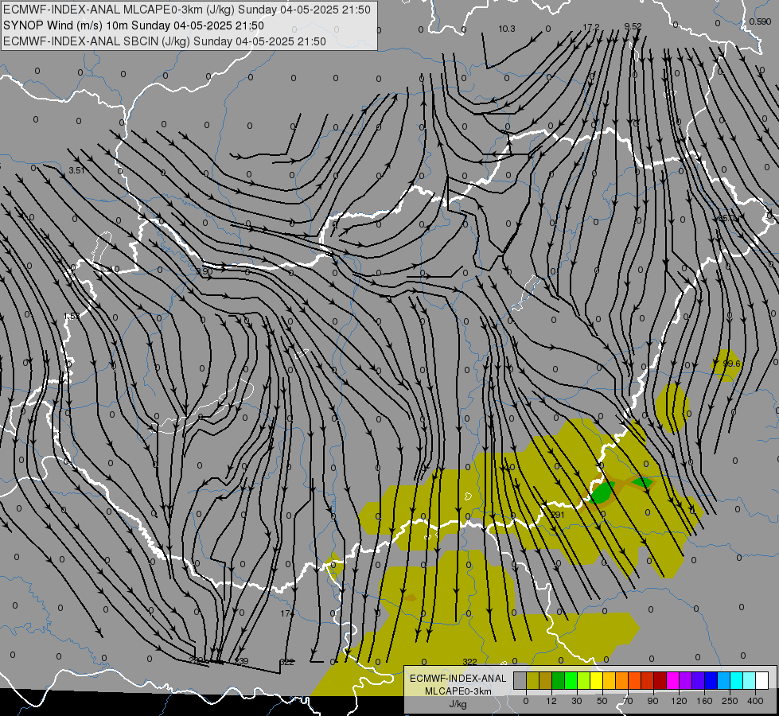
Task: Click map value 99.6
Action: (731, 364)
